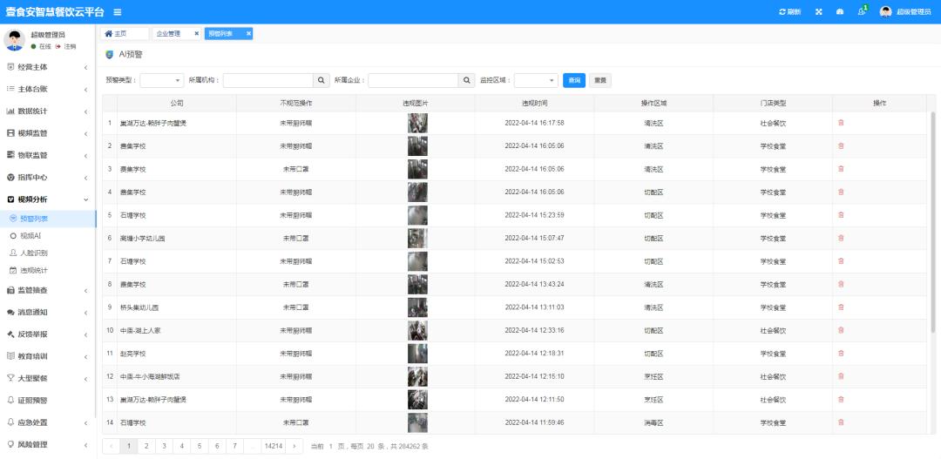The height and width of the screenshot is (459, 941).
Task: Enter fullscreen with the expand arrows icon
Action: pos(818,12)
